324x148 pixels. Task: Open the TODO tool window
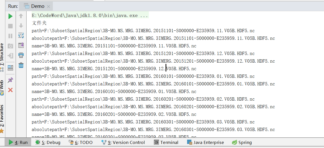pos(81,142)
